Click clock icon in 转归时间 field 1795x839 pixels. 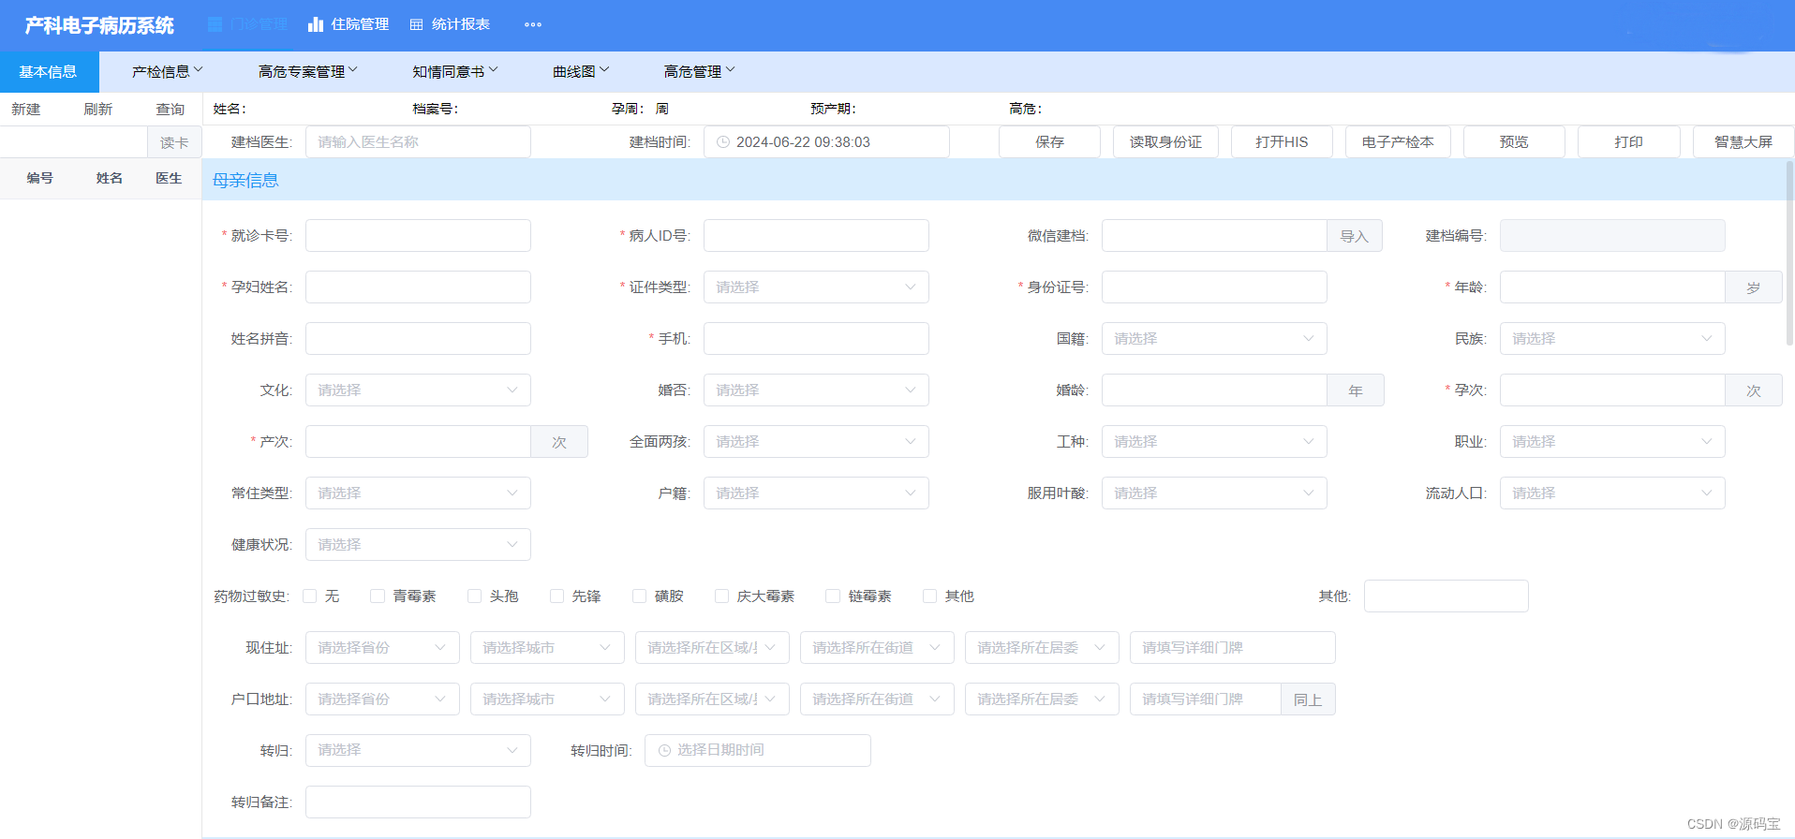click(664, 750)
